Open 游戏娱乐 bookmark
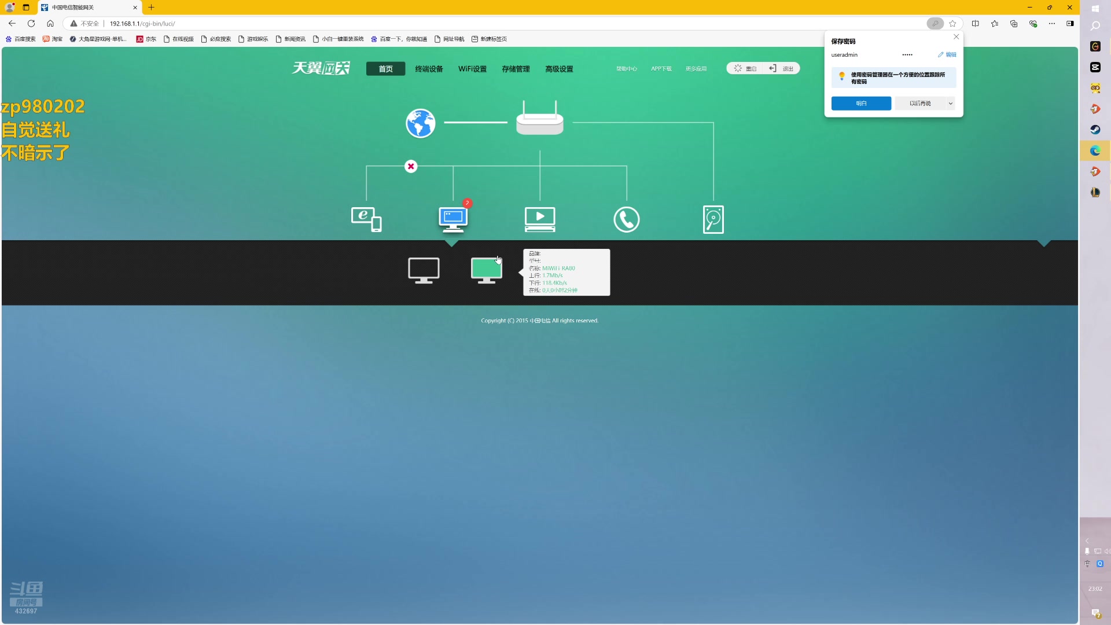This screenshot has width=1111, height=625. click(253, 39)
